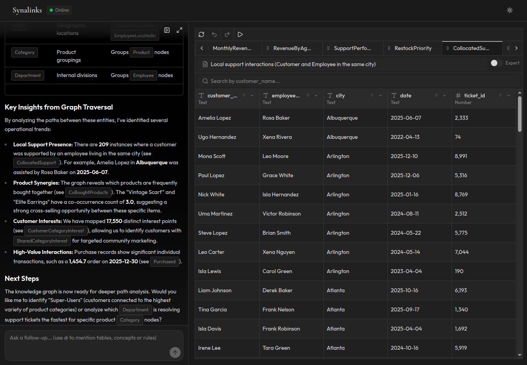Open the customer_name column sort dropdown
527x365 pixels.
(x=252, y=95)
